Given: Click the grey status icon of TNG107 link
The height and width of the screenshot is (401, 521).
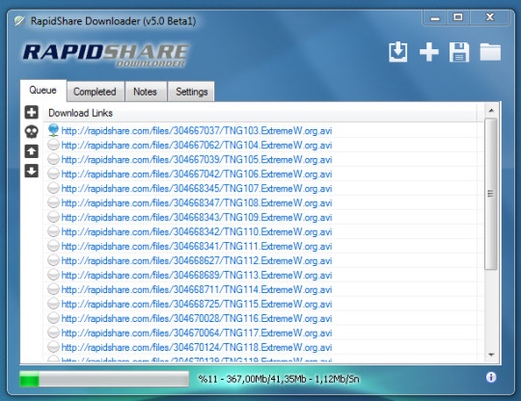Looking at the screenshot, I should (53, 188).
